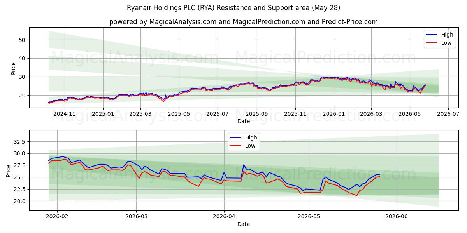The width and height of the screenshot is (467, 233).
Task: Click the '50' price tick on top chart
Action: point(23,40)
